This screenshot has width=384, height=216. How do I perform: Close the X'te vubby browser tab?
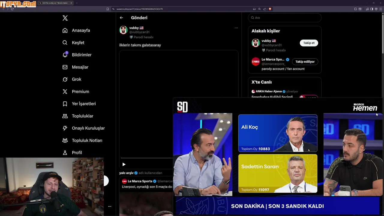71,3
